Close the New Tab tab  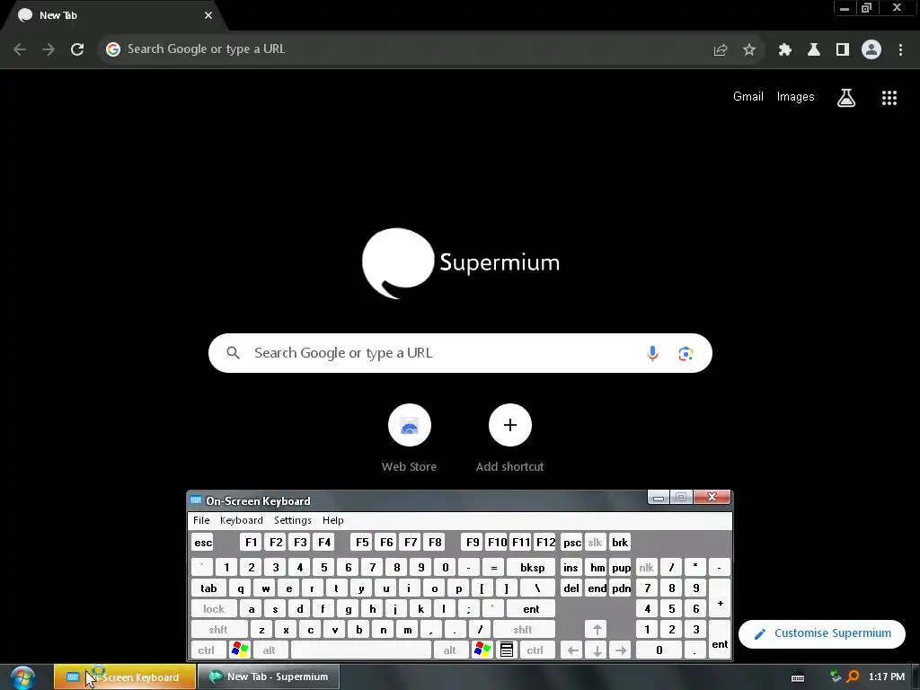click(x=208, y=15)
